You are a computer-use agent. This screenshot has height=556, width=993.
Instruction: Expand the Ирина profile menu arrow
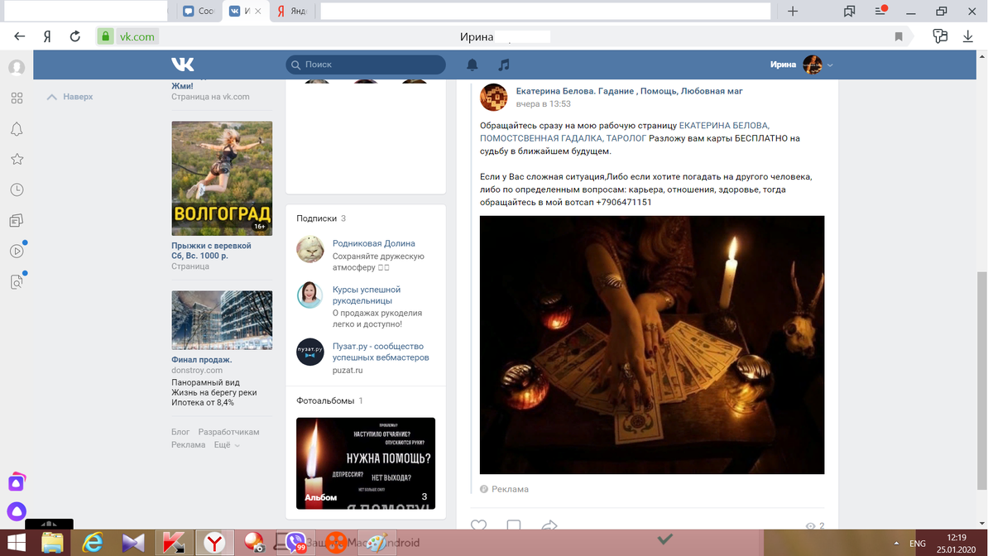(830, 65)
